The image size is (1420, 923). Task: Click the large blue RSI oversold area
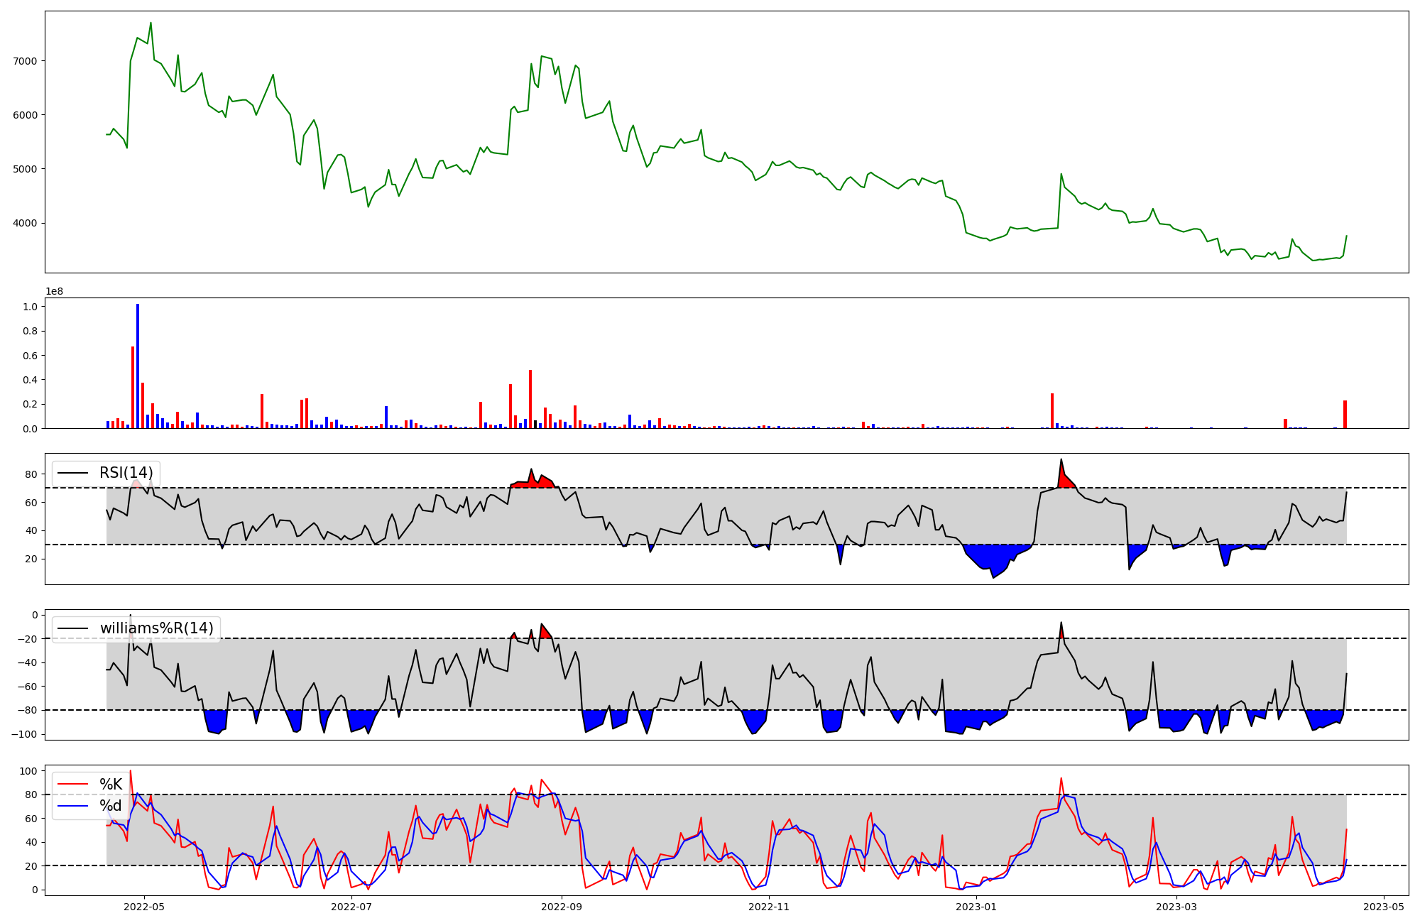(x=995, y=557)
